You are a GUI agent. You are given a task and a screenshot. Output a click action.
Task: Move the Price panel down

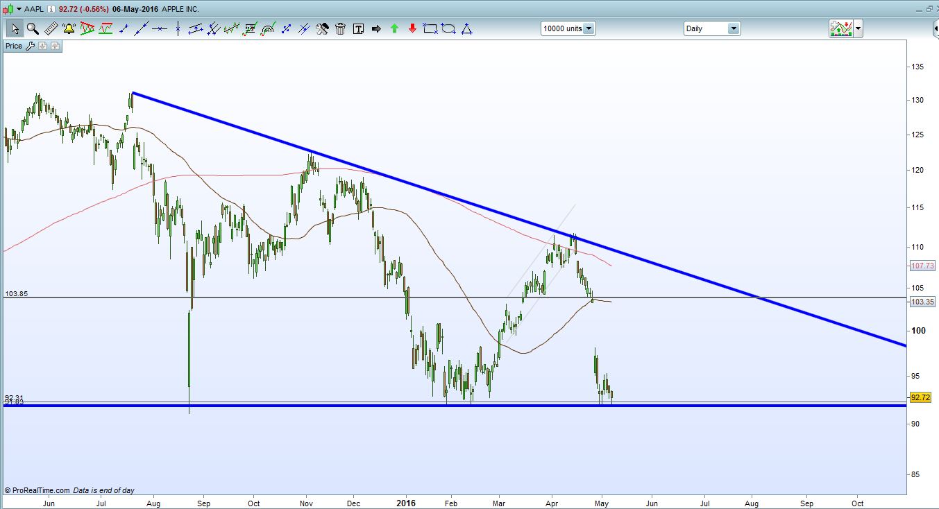click(42, 46)
